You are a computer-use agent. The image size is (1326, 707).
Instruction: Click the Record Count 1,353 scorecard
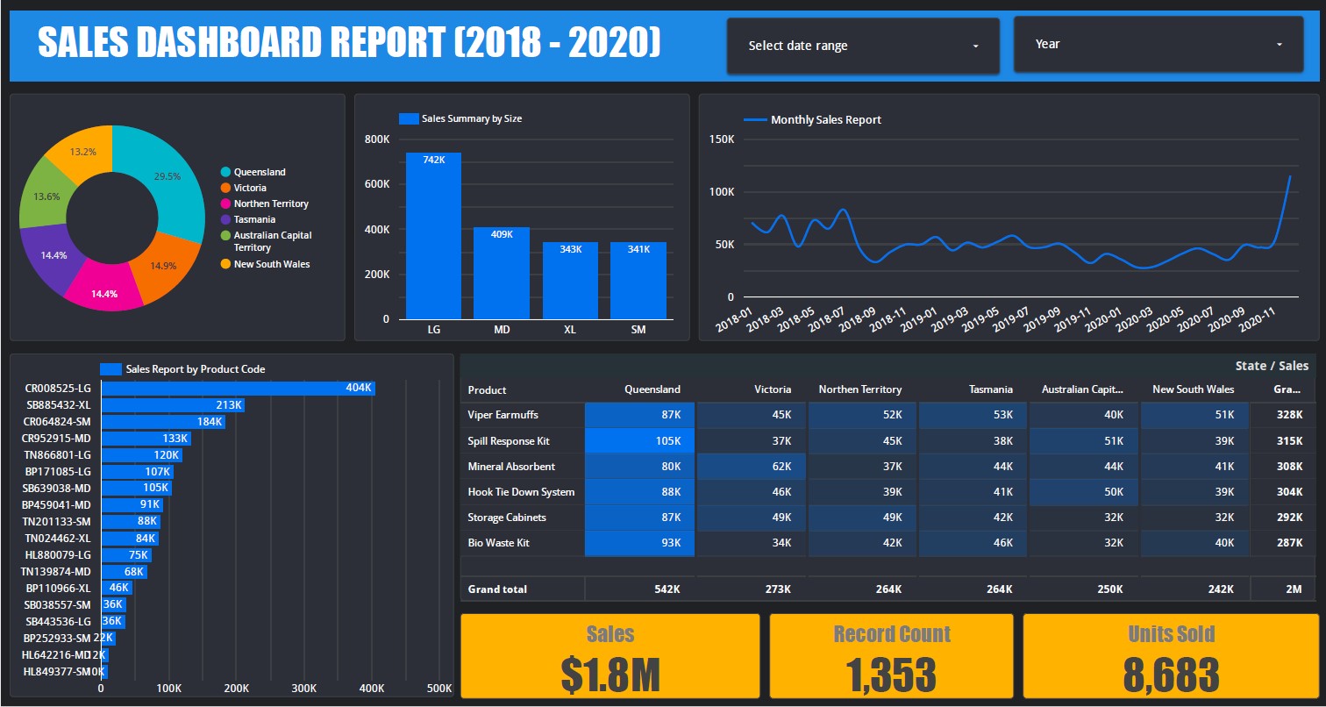tap(891, 656)
